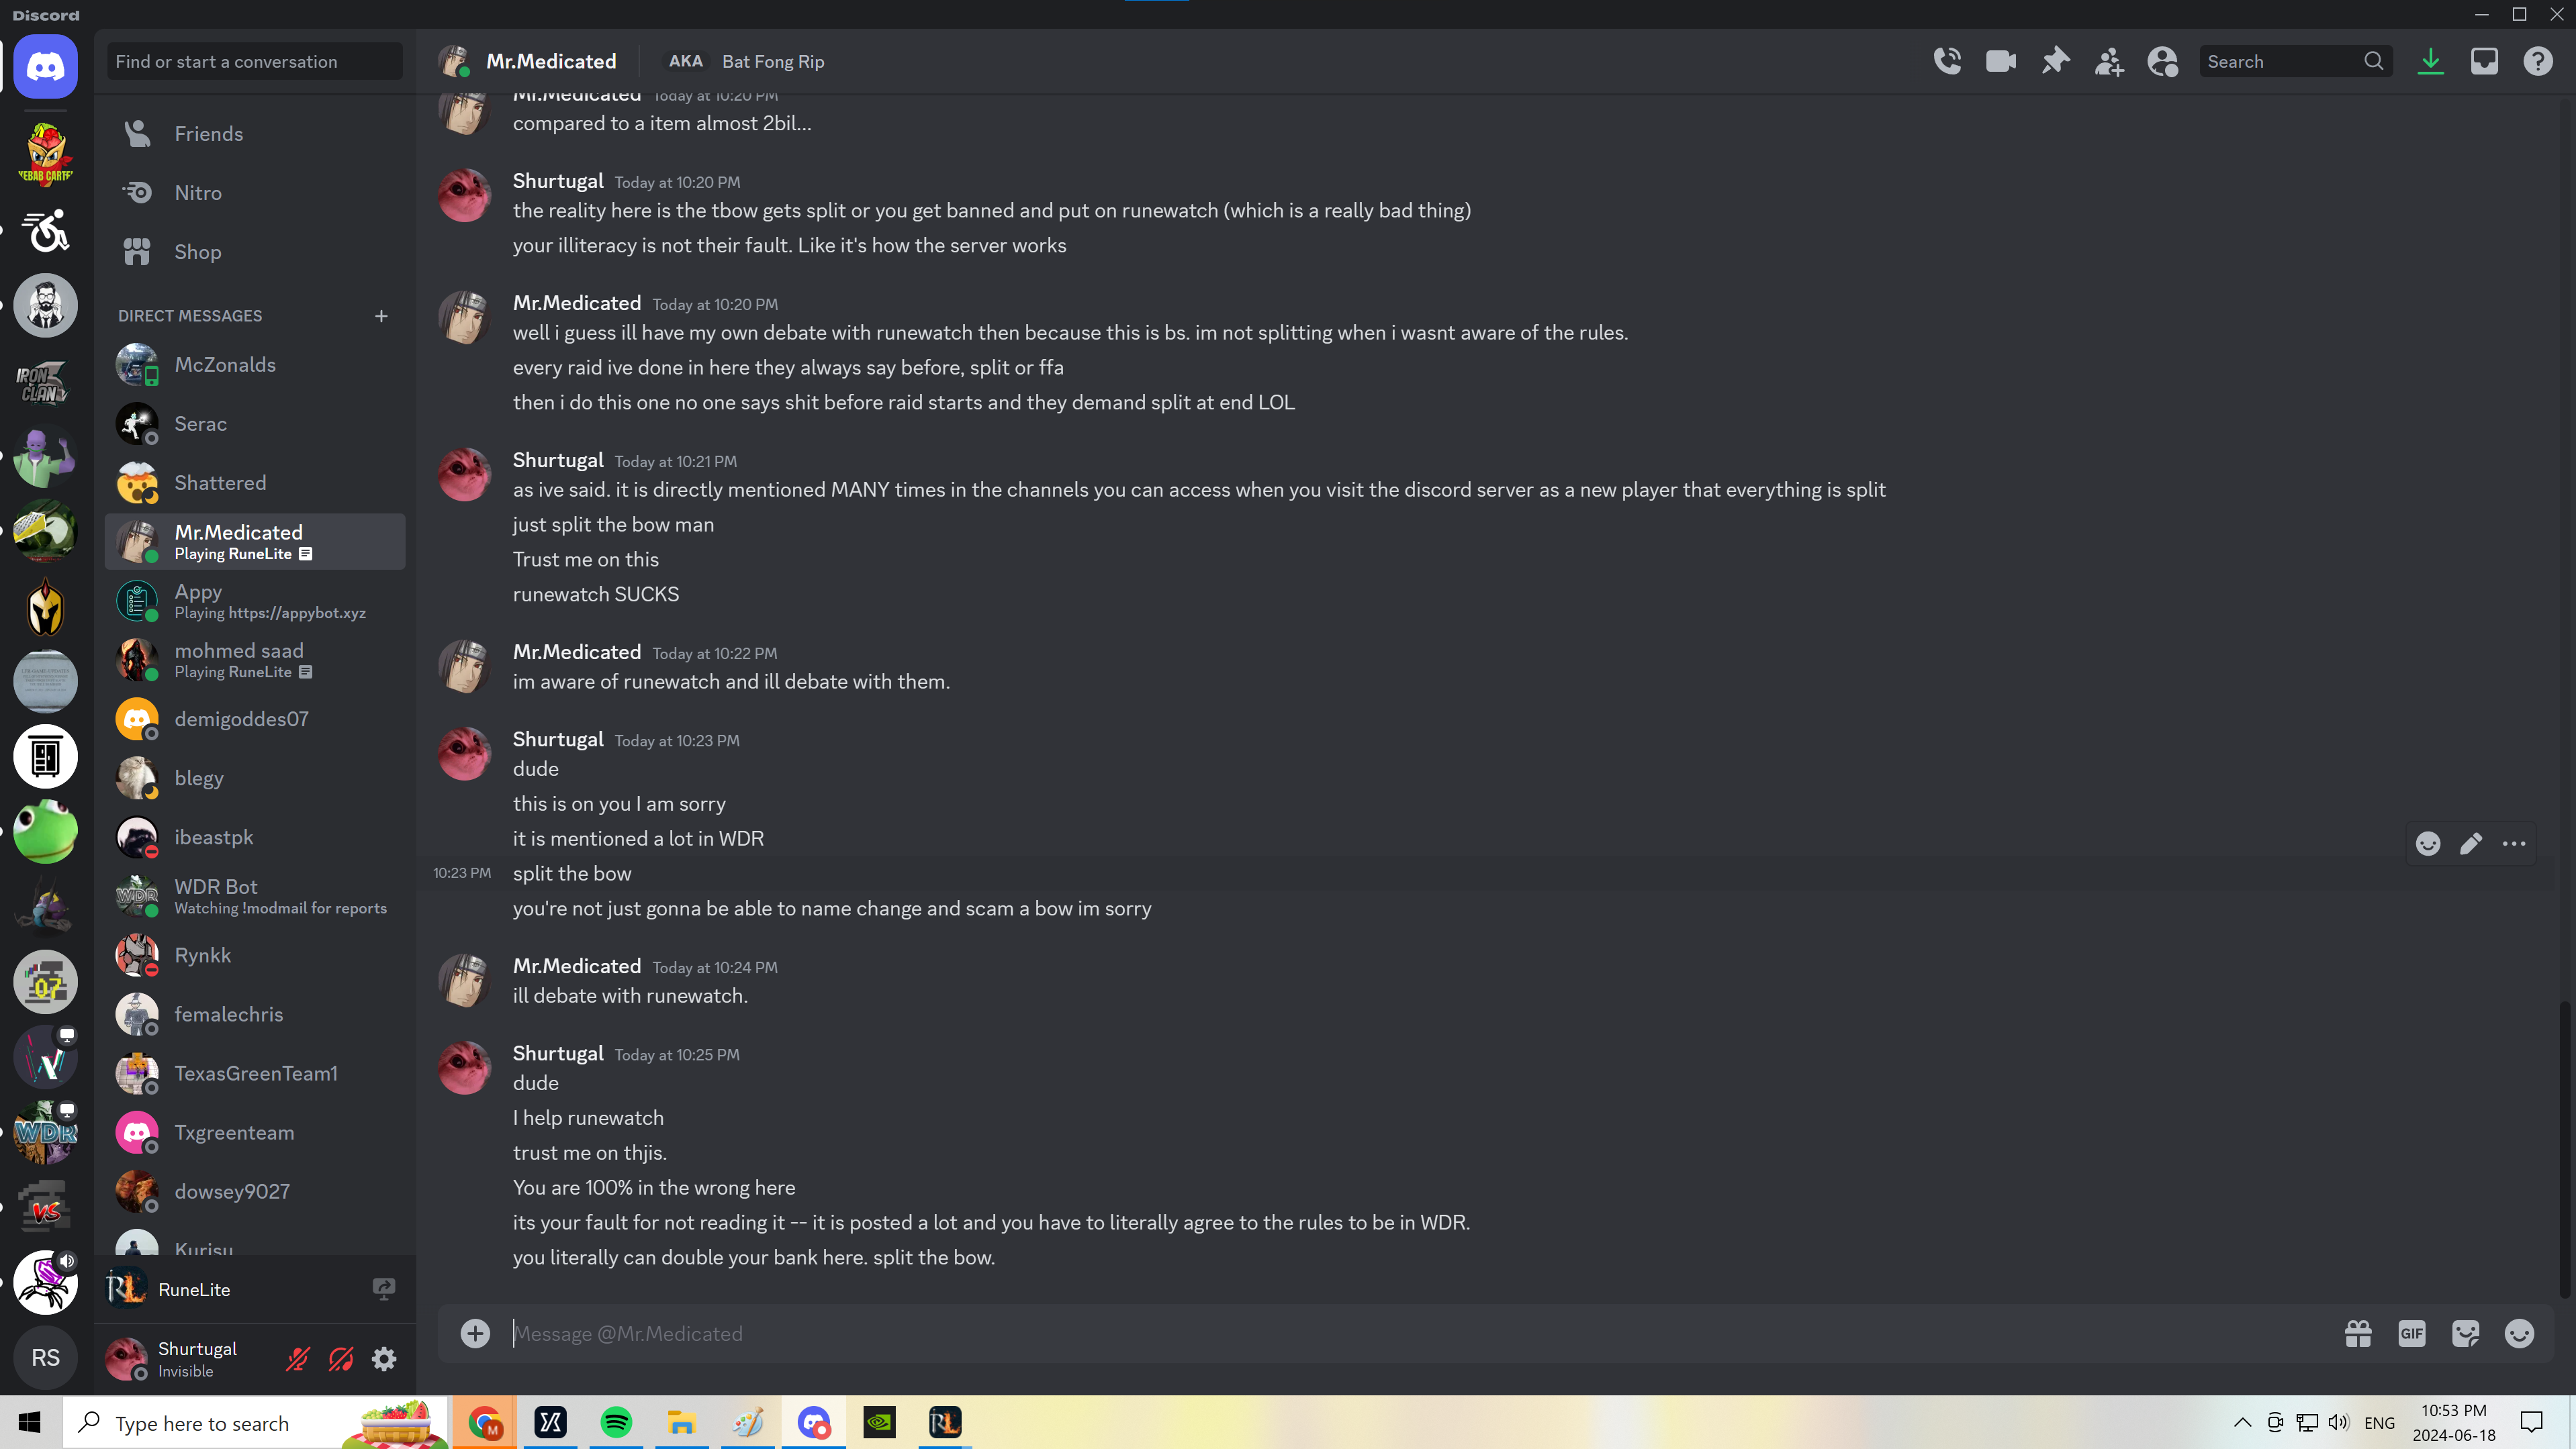The width and height of the screenshot is (2576, 1449).
Task: Open the video call icon
Action: (x=2001, y=60)
